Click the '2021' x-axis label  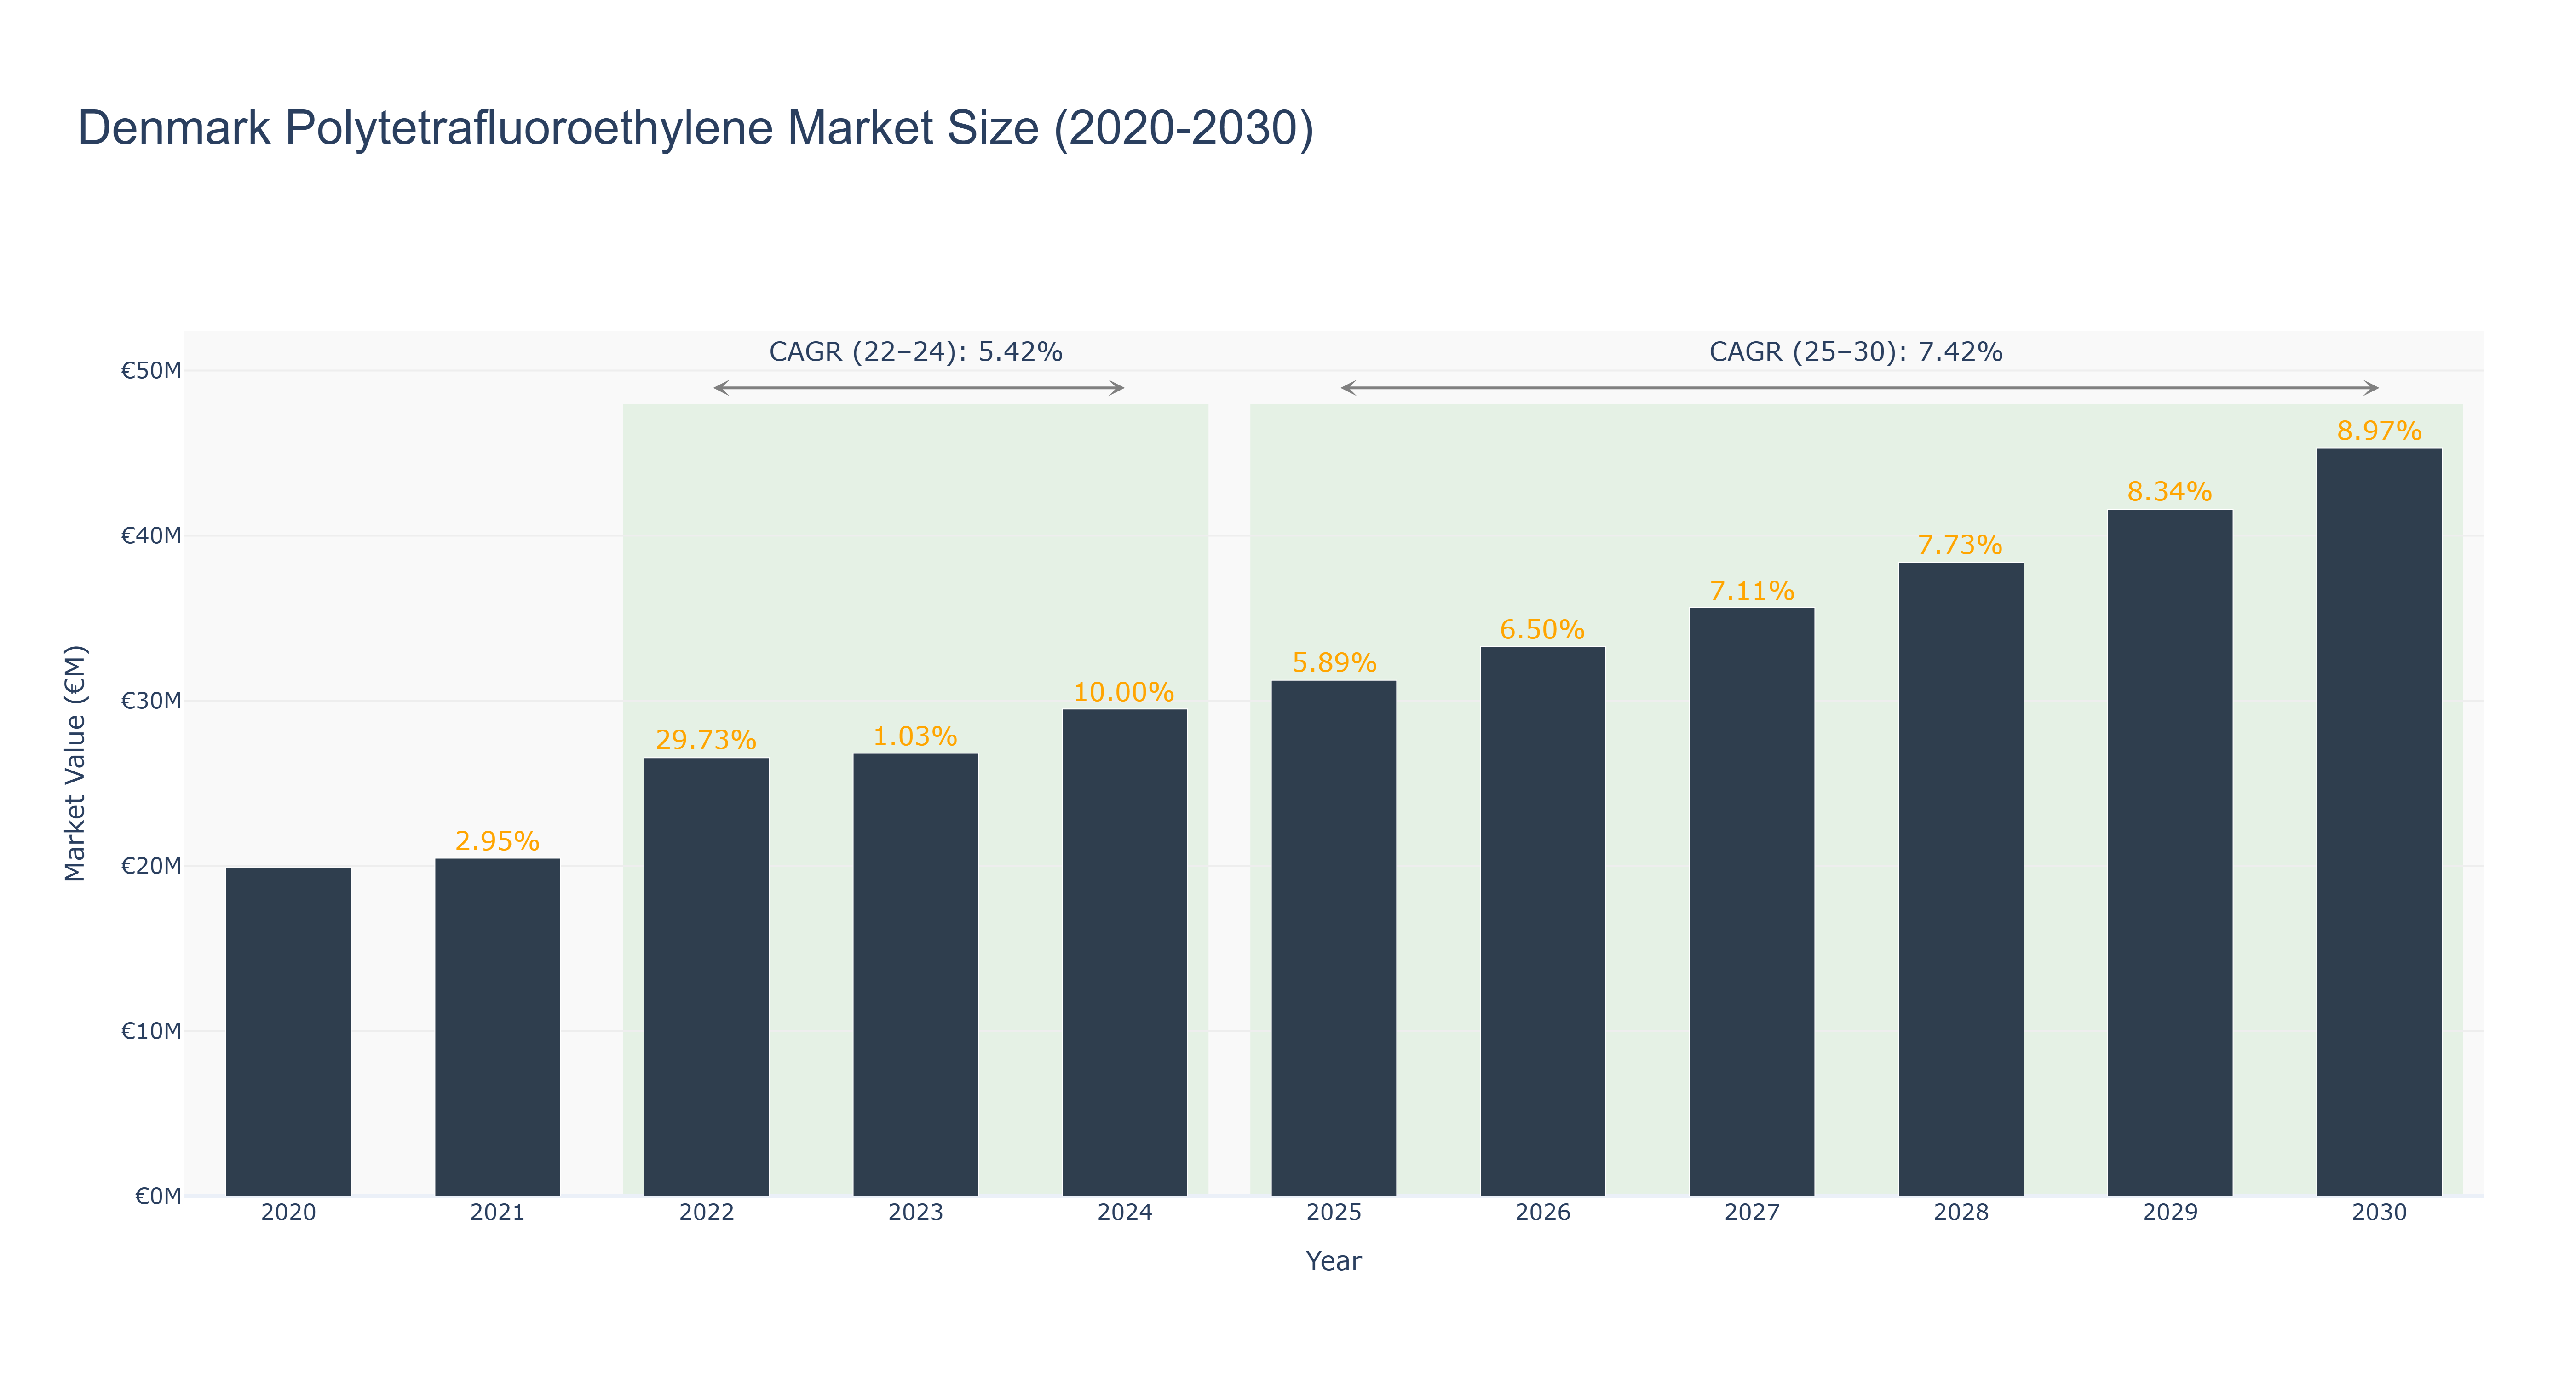click(x=497, y=1213)
